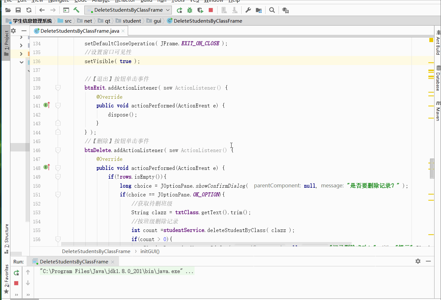The image size is (441, 300).
Task: Close the DeleteStudentsByClassFrame.java editor tab
Action: point(123,31)
